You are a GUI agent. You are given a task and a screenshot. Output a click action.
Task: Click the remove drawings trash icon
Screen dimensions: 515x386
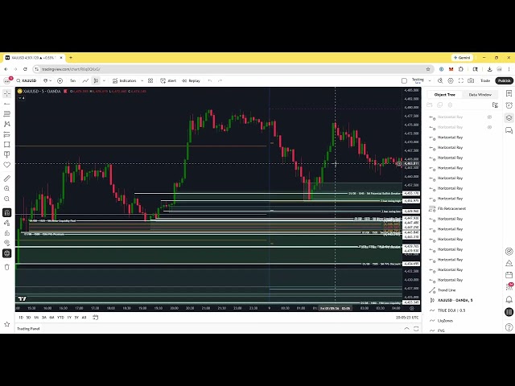(x=7, y=267)
